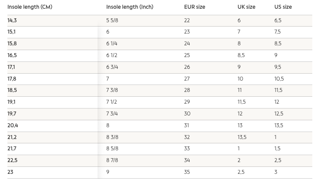Click UK size 8,5 cell
Viewport: 321px width, 183px height.
coord(241,55)
